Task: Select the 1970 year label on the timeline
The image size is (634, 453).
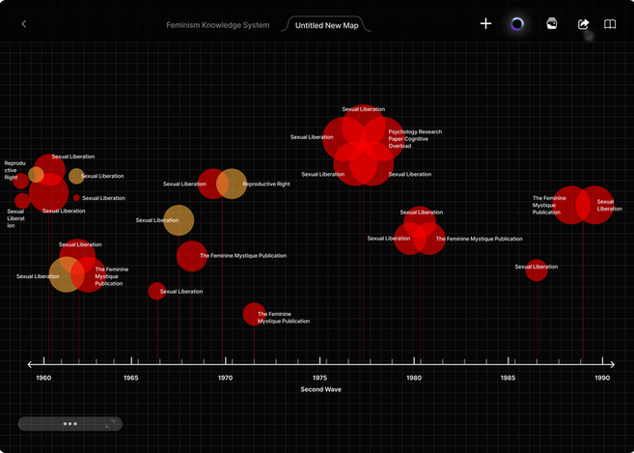Action: tap(225, 378)
